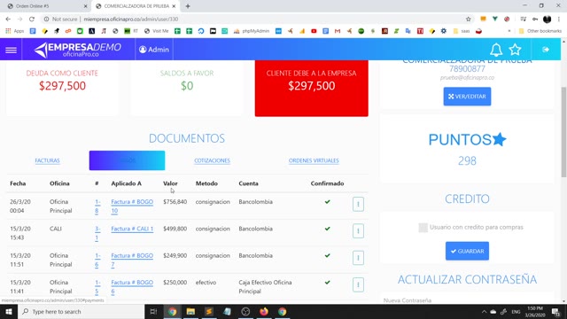Open the hamburger side menu
This screenshot has height=319, width=567.
pos(11,50)
